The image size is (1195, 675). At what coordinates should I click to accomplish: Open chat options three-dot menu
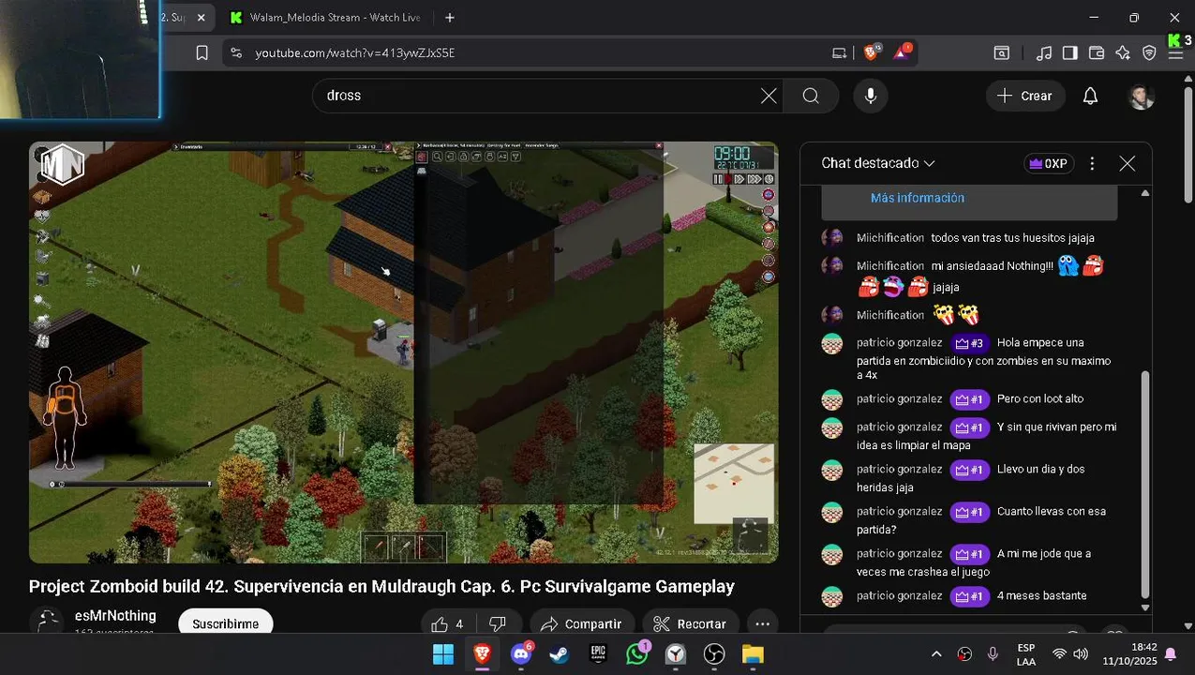[x=1092, y=163]
